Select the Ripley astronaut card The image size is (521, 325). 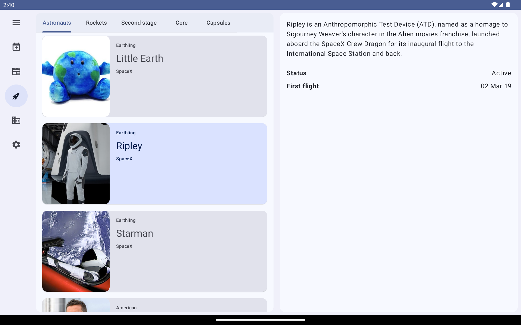point(155,164)
